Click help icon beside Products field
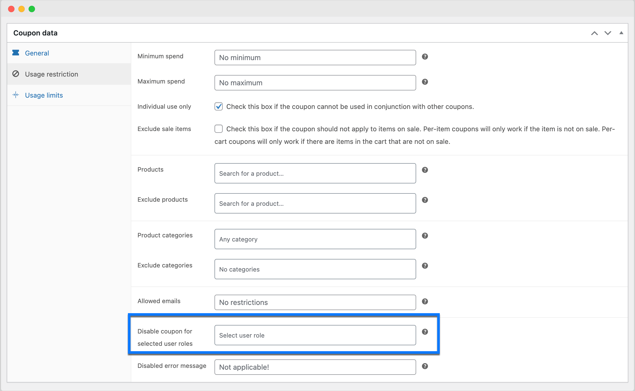Viewport: 635px width, 391px height. pos(425,170)
